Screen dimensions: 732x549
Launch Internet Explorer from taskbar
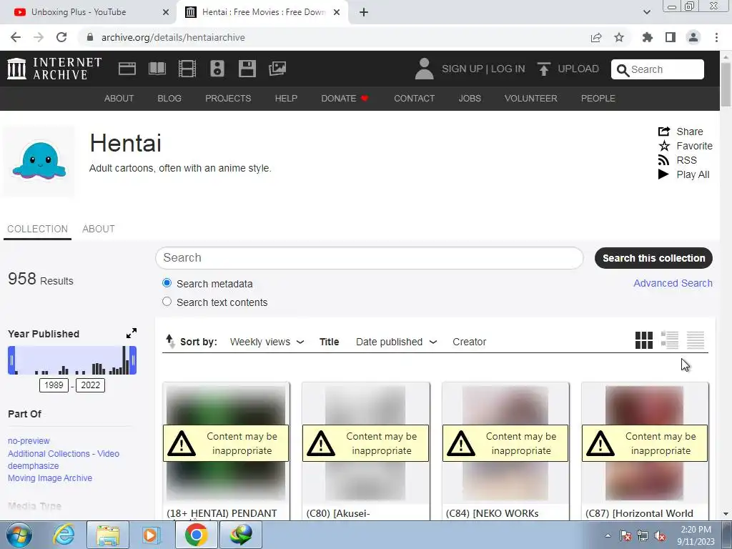(x=64, y=535)
